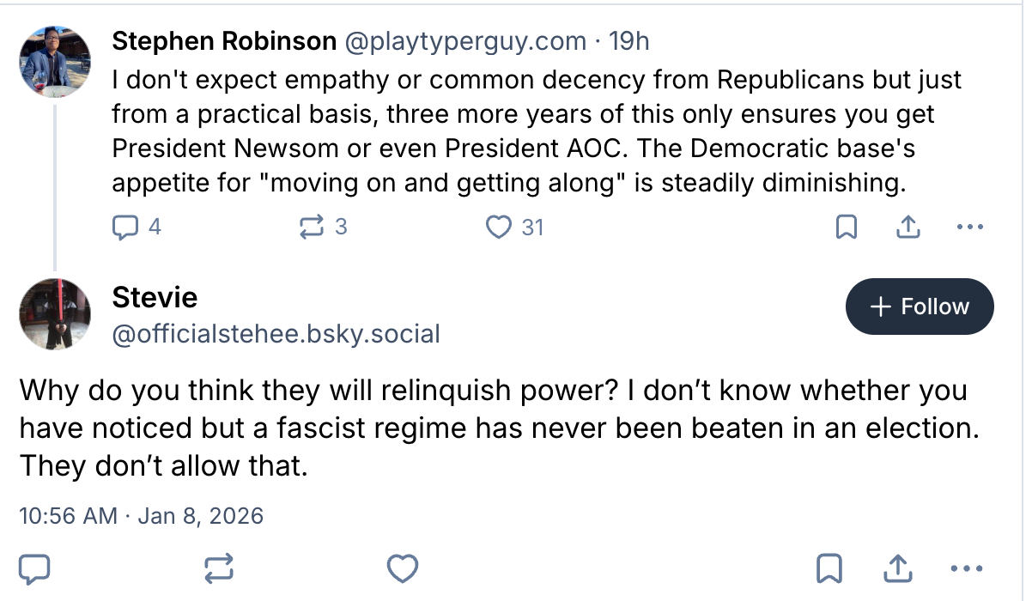Click Stevie's display name

[155, 298]
